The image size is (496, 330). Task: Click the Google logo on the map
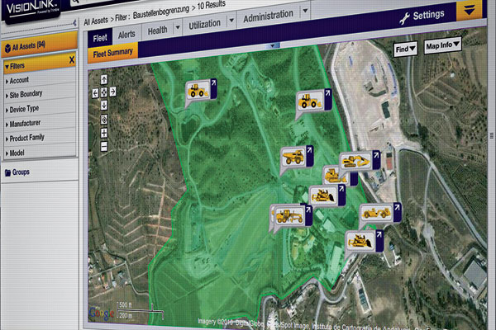102,313
